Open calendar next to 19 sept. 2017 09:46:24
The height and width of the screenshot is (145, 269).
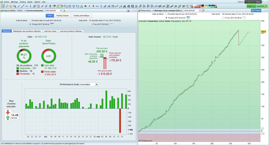52,24
